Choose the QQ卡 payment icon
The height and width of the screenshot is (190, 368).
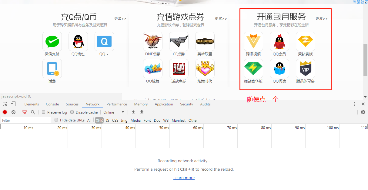click(x=104, y=41)
